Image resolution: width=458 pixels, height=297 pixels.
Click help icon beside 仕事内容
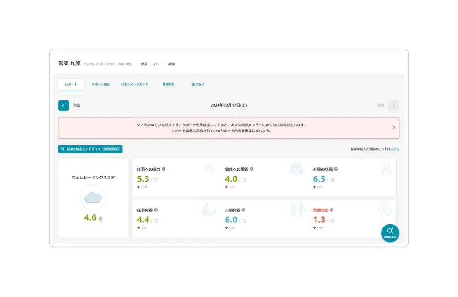156,210
